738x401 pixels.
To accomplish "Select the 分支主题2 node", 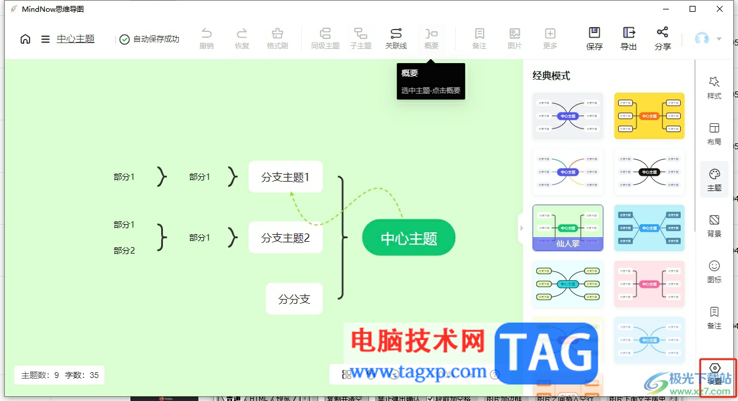I will (x=285, y=238).
